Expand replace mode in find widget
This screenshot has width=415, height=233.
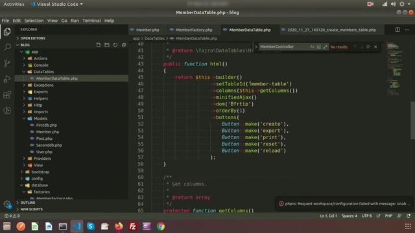256,47
